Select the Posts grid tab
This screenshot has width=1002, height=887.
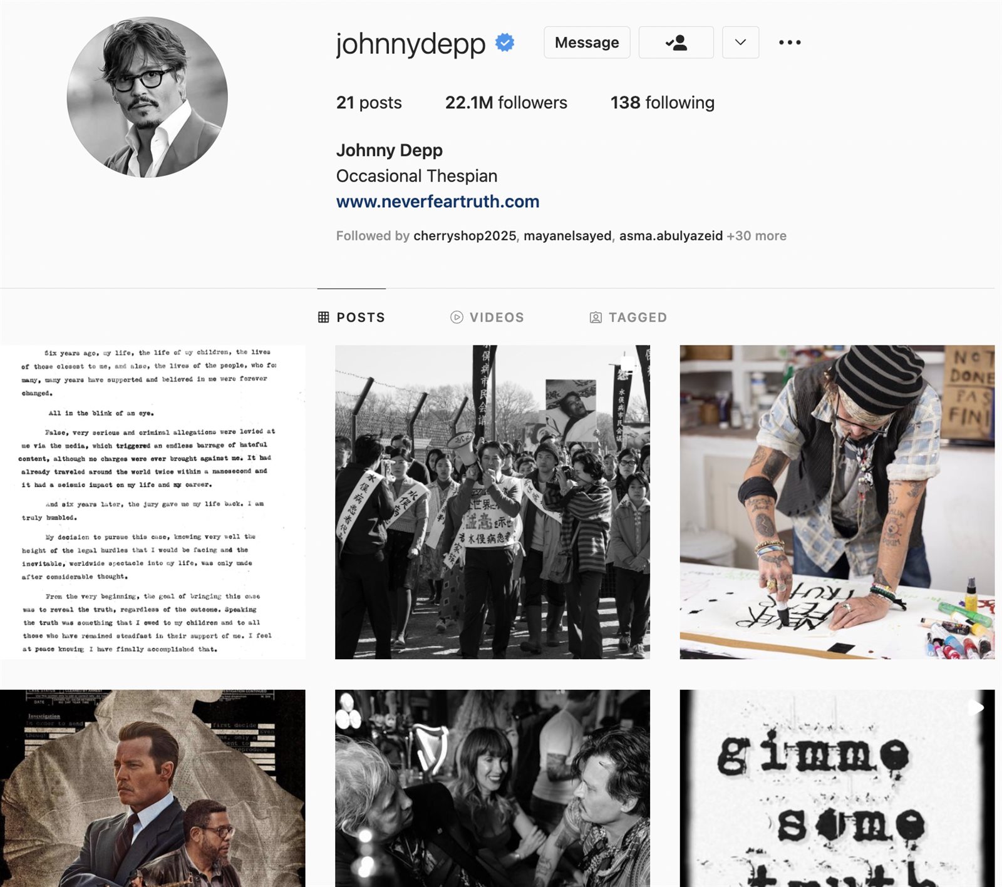[351, 317]
